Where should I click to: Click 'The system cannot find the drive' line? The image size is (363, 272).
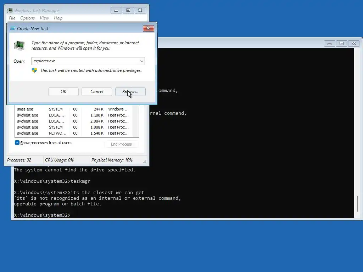(74, 170)
